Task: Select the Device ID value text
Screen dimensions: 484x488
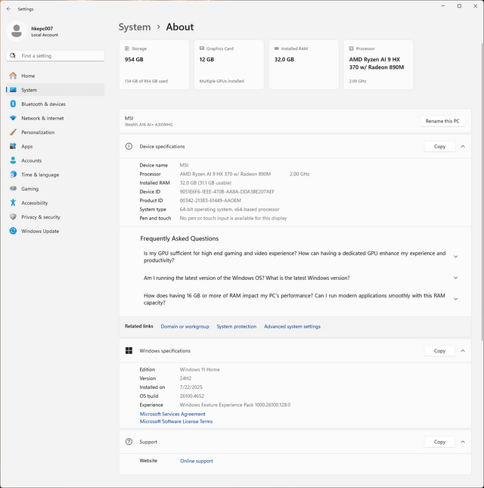Action: coord(227,191)
